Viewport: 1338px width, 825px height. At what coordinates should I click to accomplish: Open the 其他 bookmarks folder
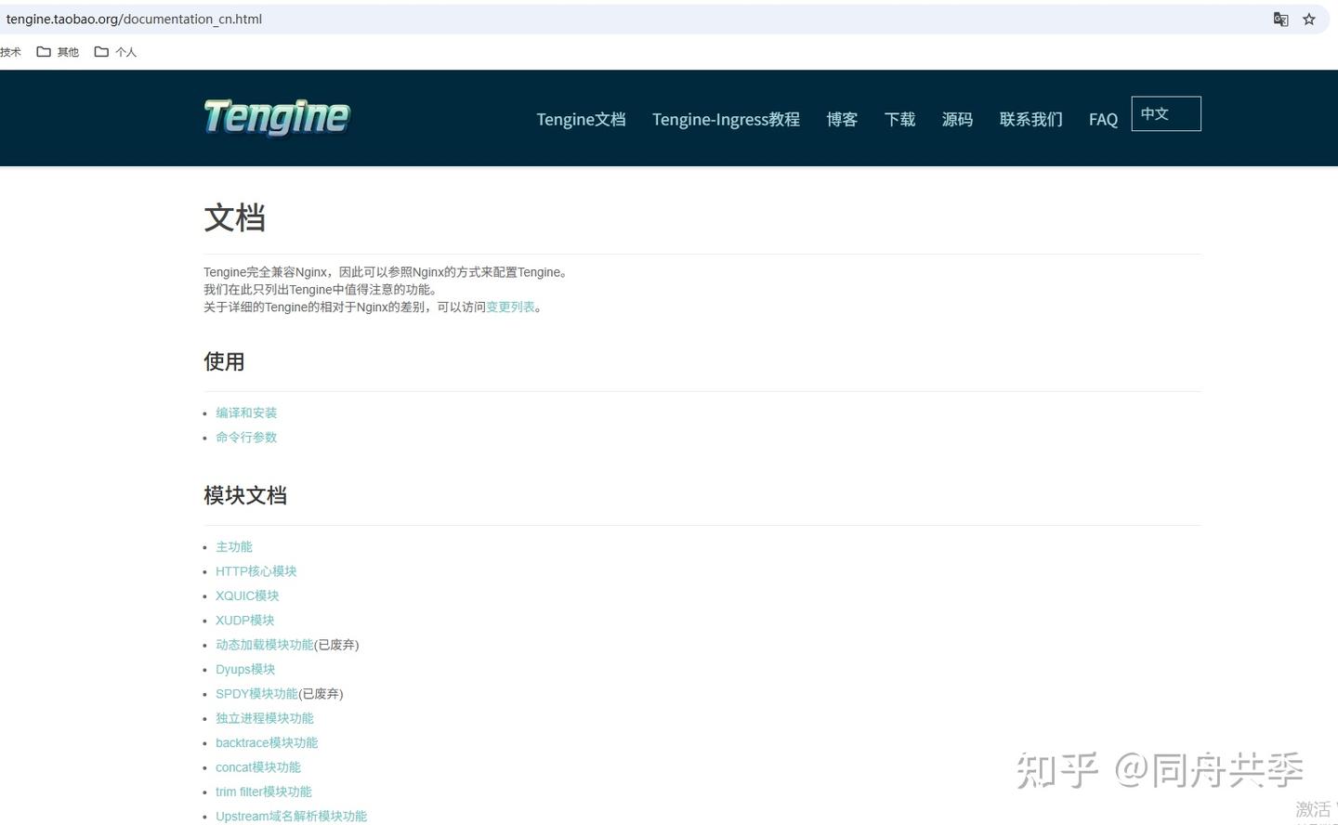[x=58, y=52]
